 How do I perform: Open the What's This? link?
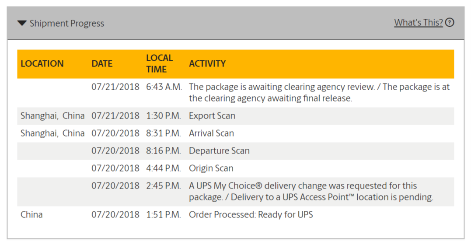pyautogui.click(x=419, y=22)
